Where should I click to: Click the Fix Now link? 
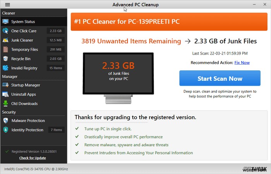[x=242, y=63]
